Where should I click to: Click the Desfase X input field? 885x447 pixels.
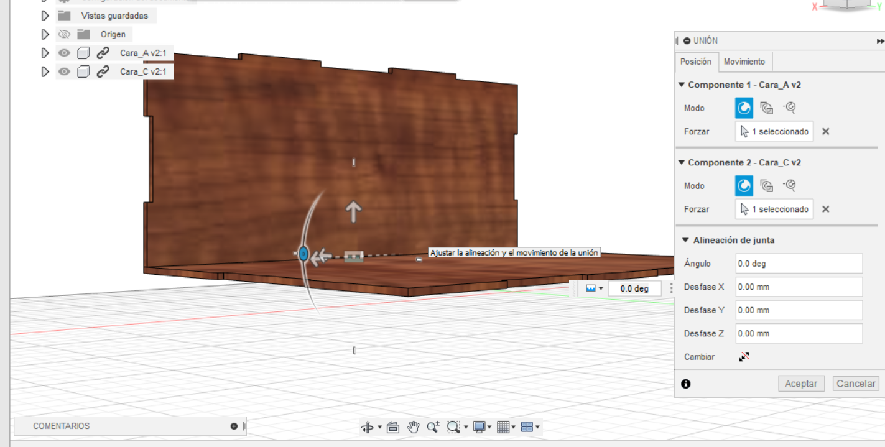[799, 287]
